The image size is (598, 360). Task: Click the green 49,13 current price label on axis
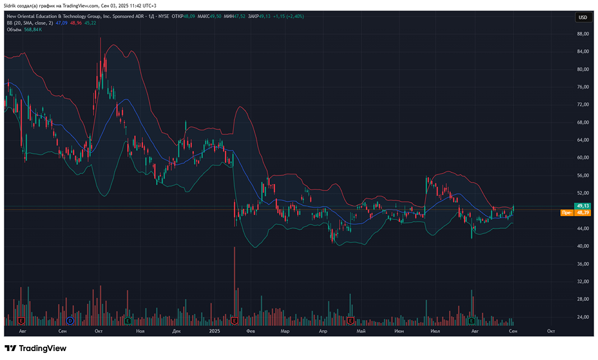tap(582, 206)
